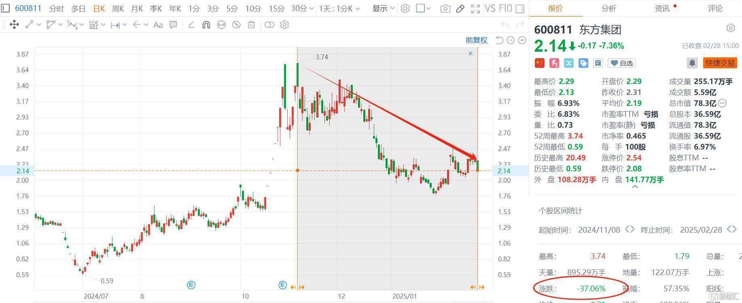Select the wave pattern drawing tool
742x303 pixels.
coord(72,25)
